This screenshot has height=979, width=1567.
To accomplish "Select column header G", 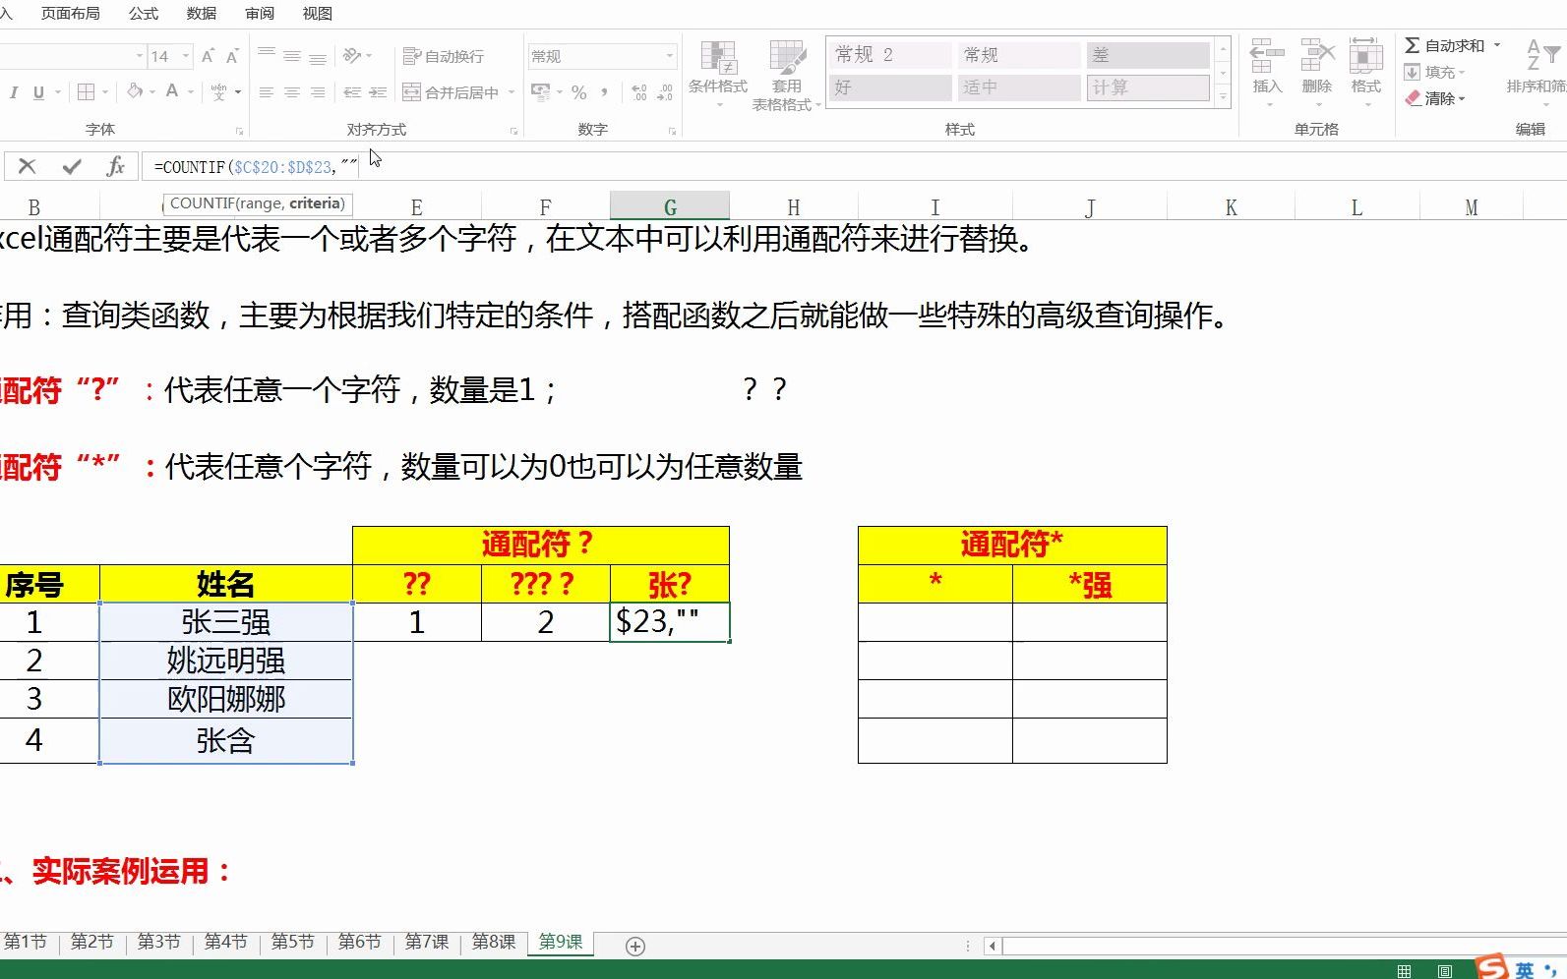I will (670, 207).
